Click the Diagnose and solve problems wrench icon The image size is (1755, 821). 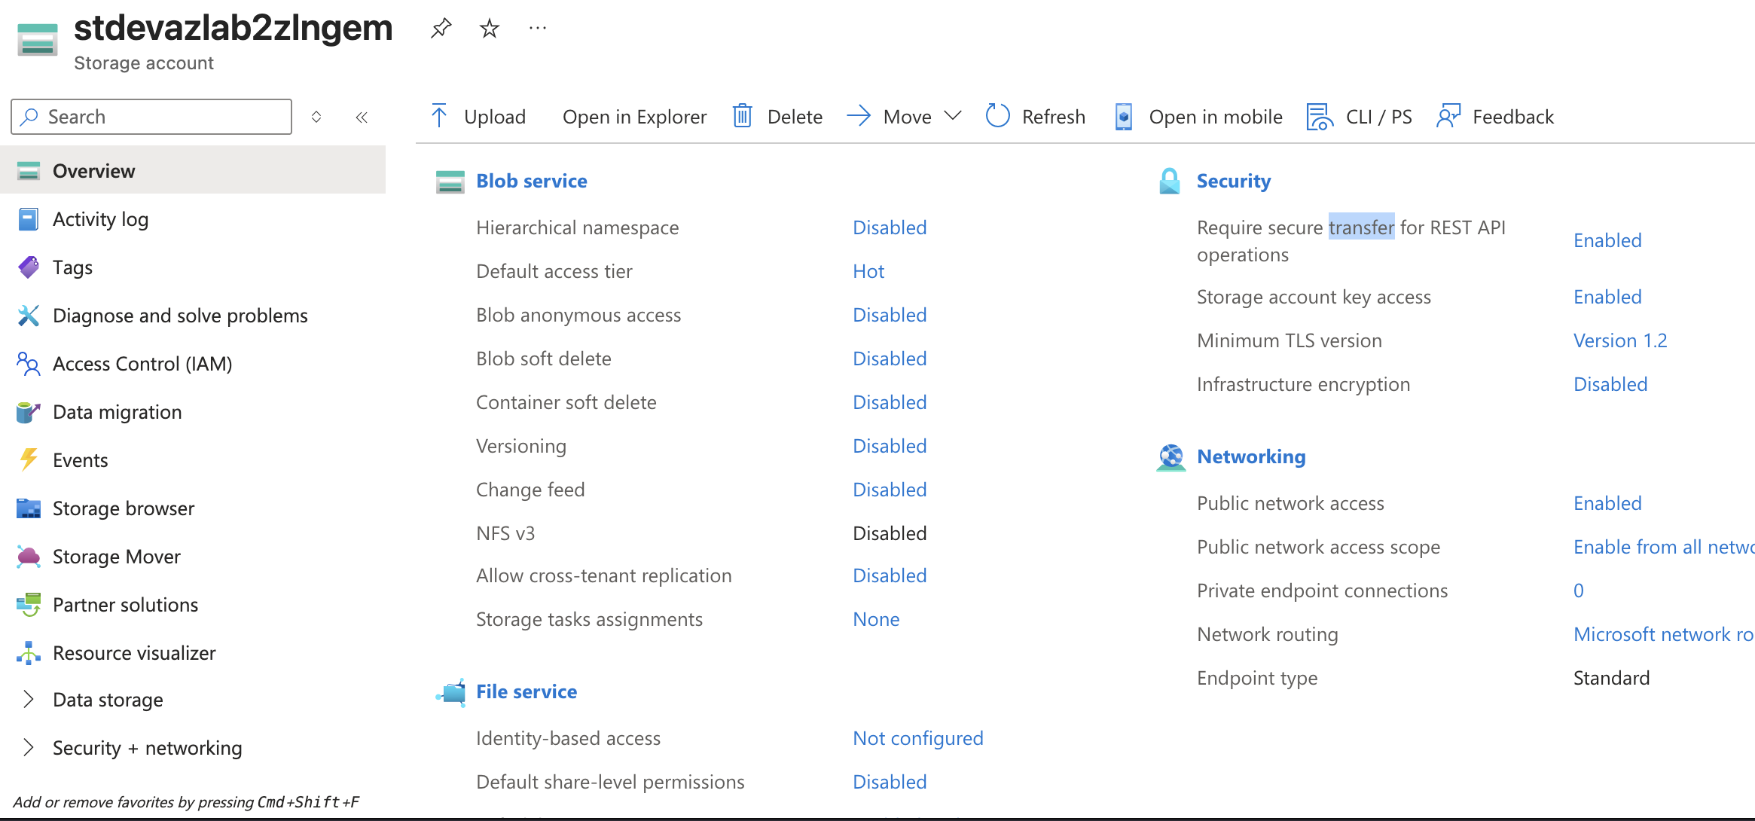click(29, 316)
